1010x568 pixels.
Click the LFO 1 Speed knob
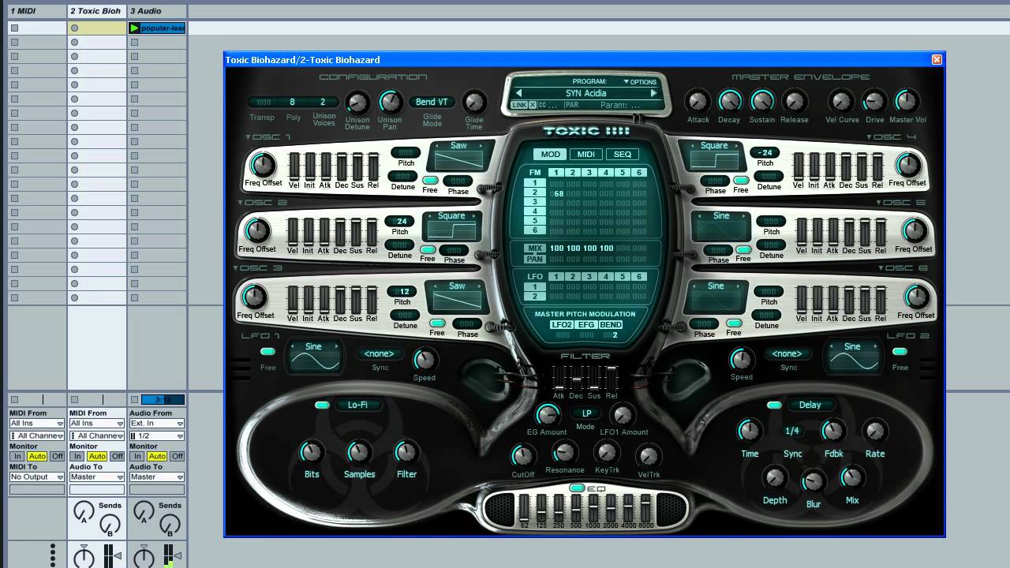coord(425,361)
